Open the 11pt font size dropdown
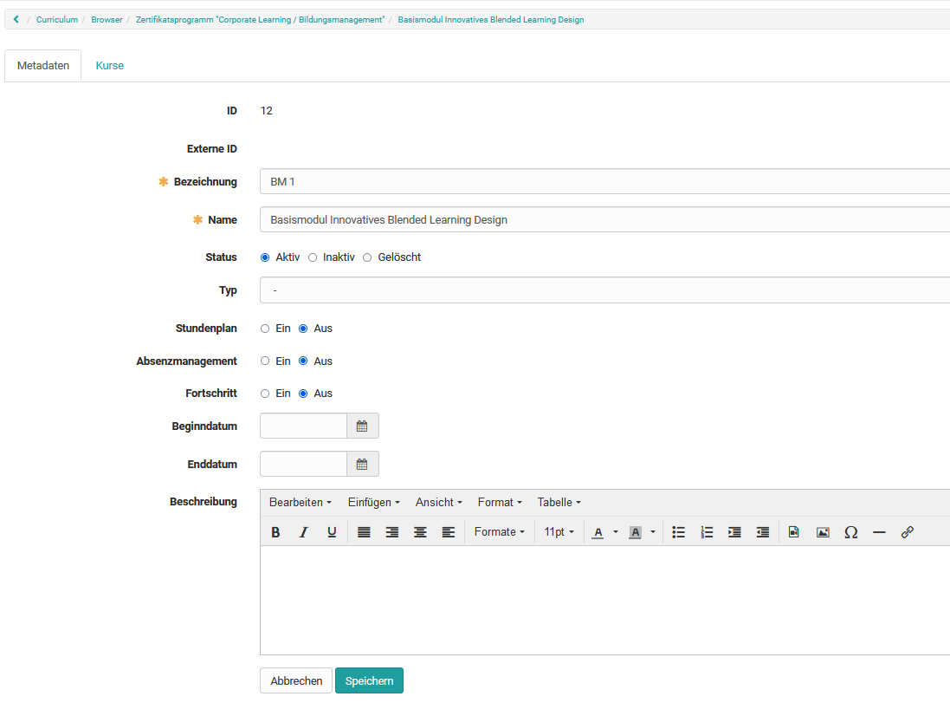This screenshot has width=950, height=703. pos(559,532)
